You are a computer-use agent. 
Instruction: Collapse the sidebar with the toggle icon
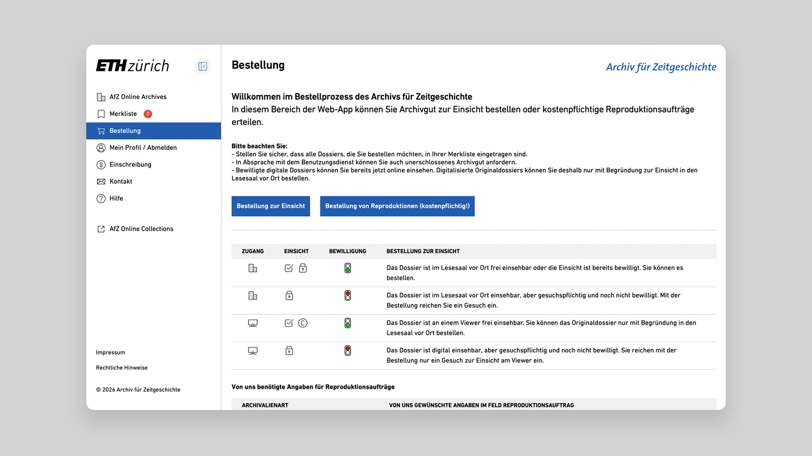(x=203, y=66)
